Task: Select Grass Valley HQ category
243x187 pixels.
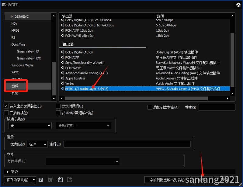Action: click(28, 51)
